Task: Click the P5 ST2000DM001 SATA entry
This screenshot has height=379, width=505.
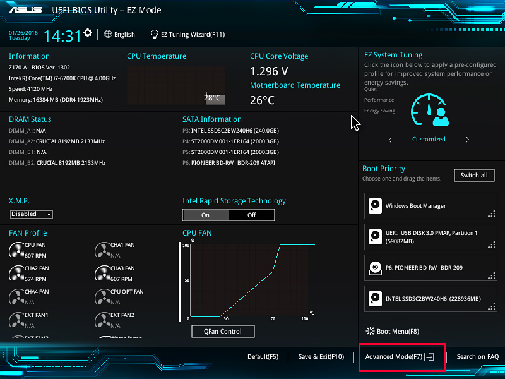Action: (x=230, y=152)
